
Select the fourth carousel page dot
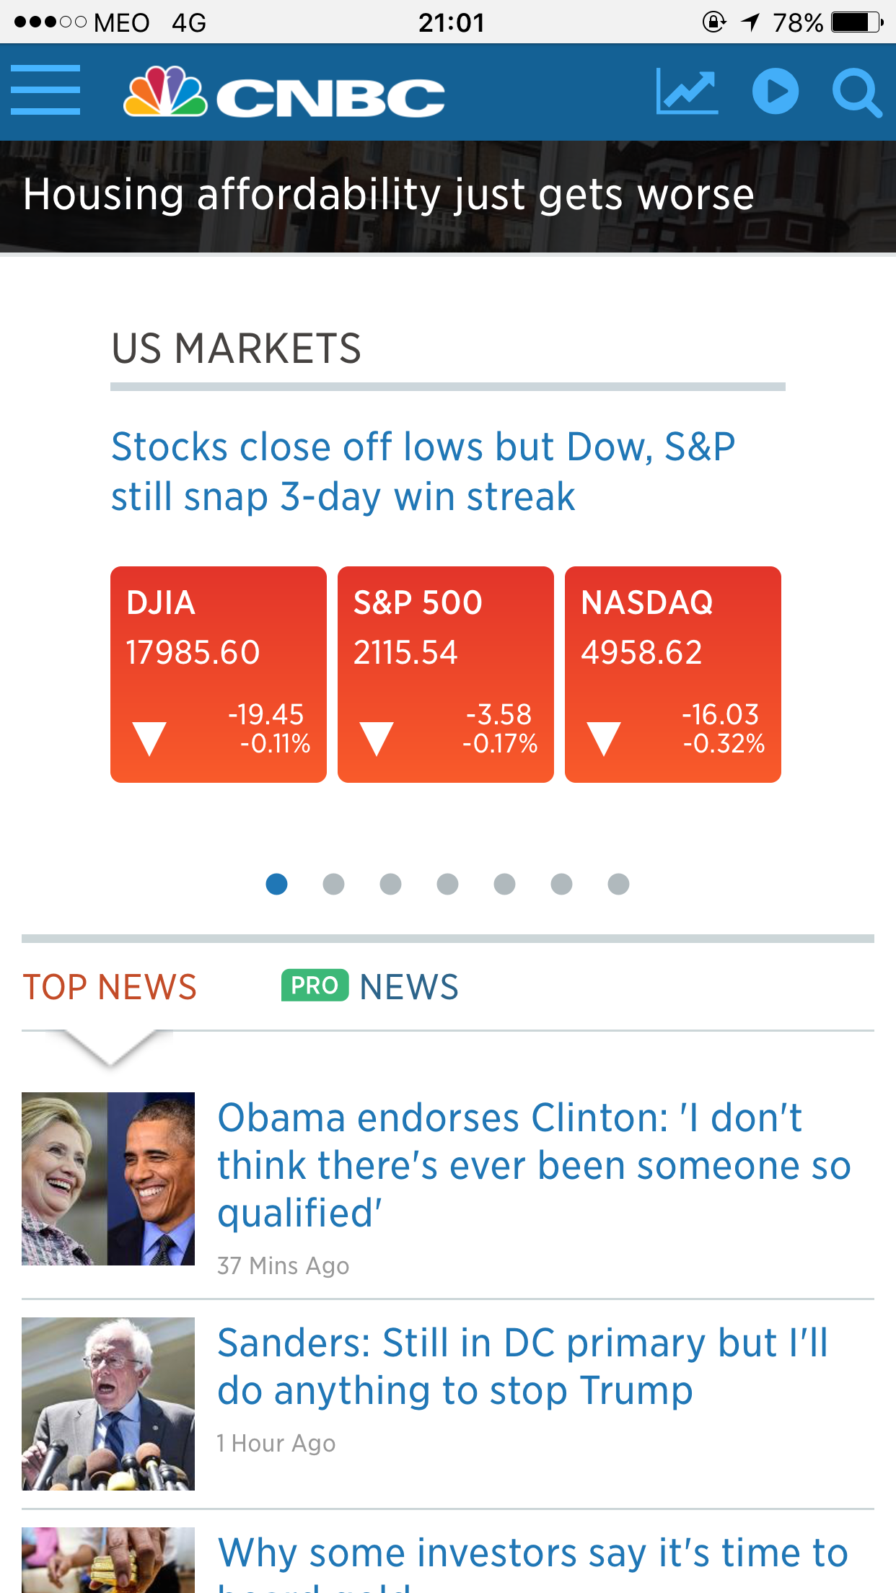click(447, 884)
